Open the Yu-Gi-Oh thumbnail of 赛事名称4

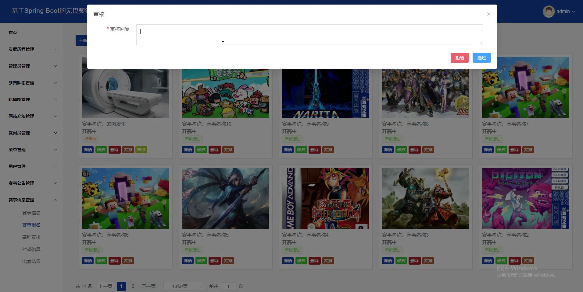326,198
